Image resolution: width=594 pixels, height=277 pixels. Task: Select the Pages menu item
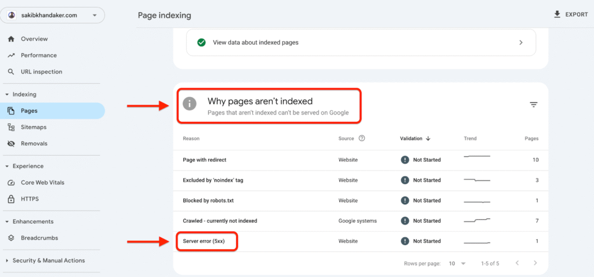click(29, 110)
